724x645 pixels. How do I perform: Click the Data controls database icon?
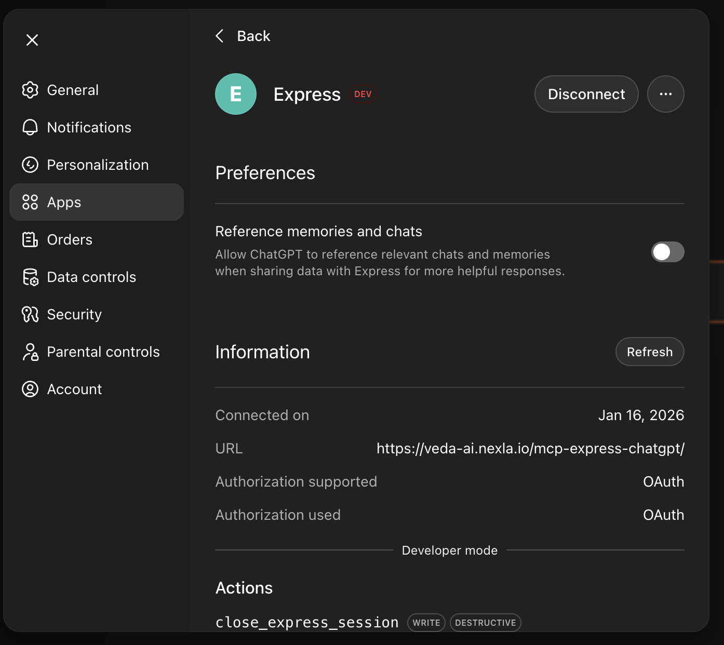coord(30,277)
